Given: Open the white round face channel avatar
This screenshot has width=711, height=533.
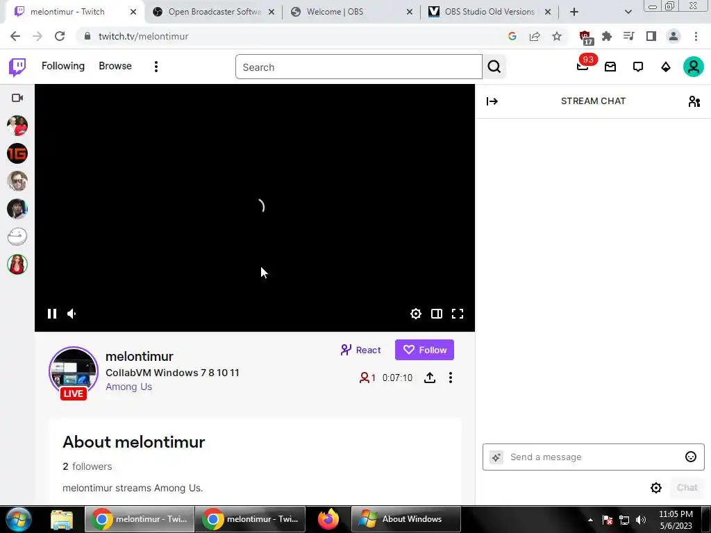Looking at the screenshot, I should tap(17, 237).
